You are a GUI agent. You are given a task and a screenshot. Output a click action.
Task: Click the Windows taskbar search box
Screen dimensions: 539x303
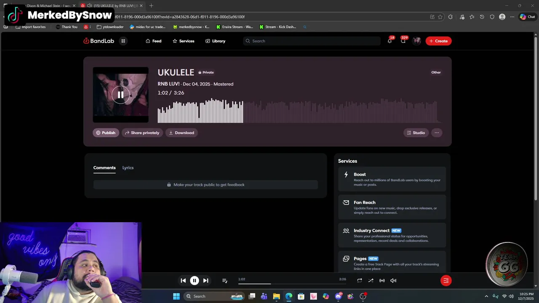[x=215, y=296]
